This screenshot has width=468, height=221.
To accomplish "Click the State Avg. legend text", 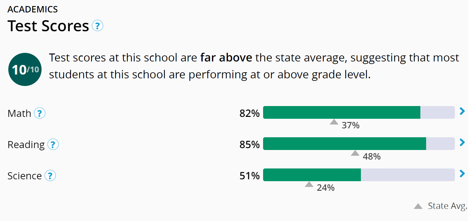I will point(447,206).
